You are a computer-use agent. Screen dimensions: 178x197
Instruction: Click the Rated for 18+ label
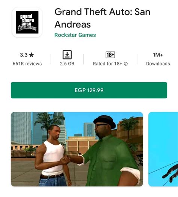tap(107, 64)
